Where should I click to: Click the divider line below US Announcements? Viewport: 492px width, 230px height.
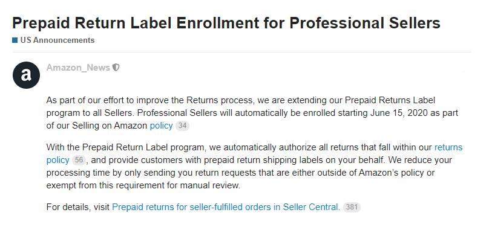tap(241, 52)
